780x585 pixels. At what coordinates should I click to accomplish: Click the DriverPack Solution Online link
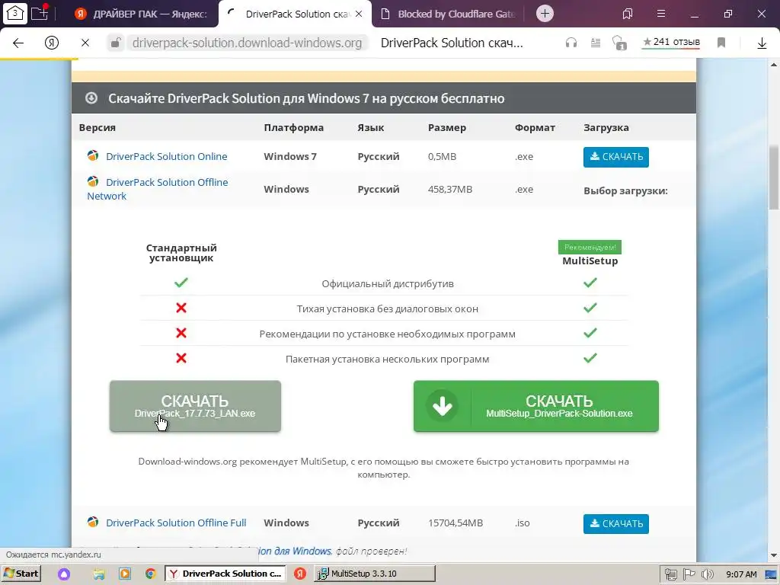166,156
